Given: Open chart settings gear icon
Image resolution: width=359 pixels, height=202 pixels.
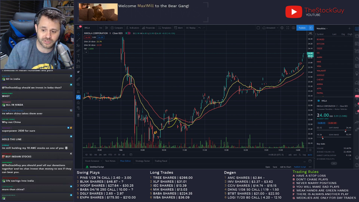Looking at the screenshot, I should (282, 27).
